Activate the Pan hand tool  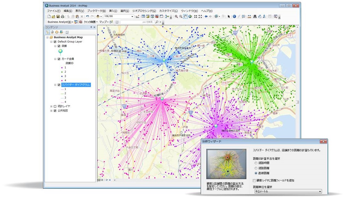pos(185,17)
